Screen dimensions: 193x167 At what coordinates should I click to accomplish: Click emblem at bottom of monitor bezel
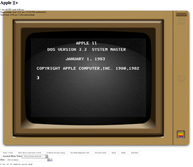[88, 131]
